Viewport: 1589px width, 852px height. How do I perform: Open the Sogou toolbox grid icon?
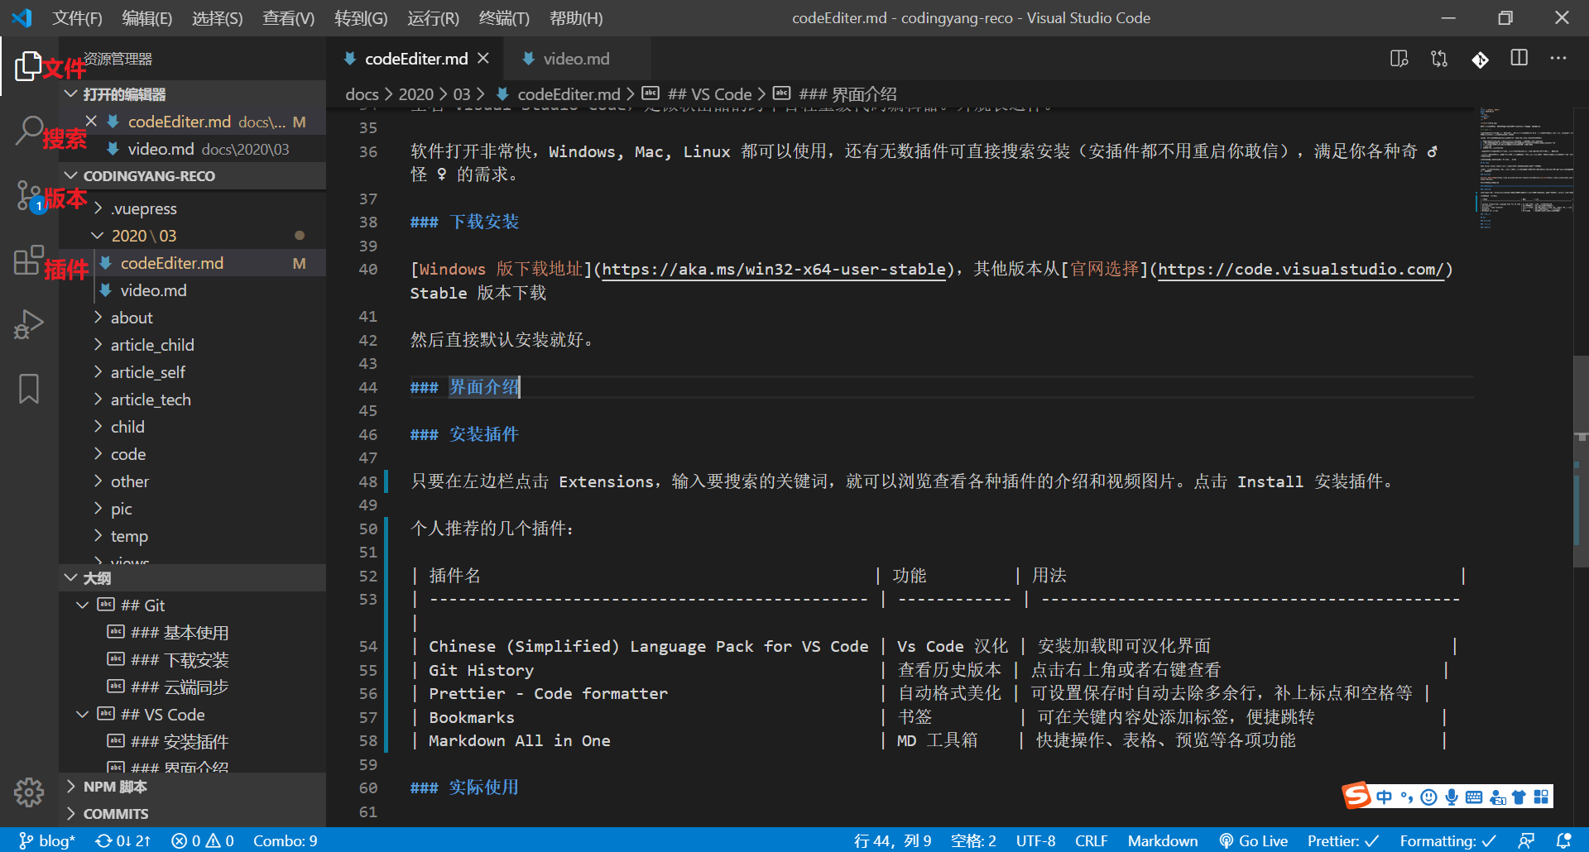coord(1541,797)
